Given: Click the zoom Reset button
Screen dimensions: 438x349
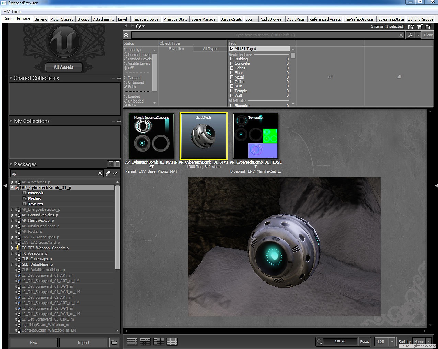Looking at the screenshot, I should (365, 342).
